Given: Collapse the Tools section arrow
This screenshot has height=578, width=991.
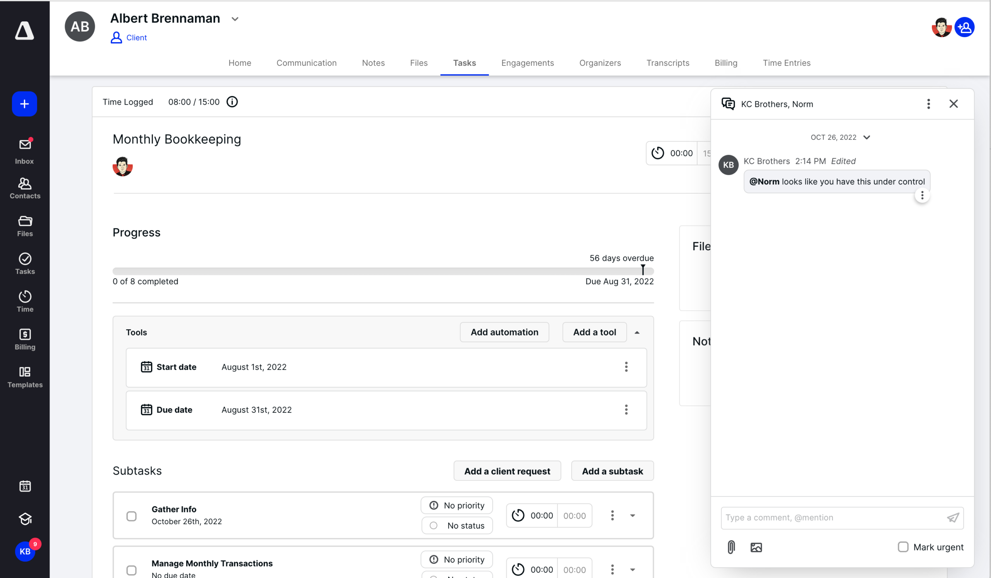Looking at the screenshot, I should pyautogui.click(x=637, y=332).
